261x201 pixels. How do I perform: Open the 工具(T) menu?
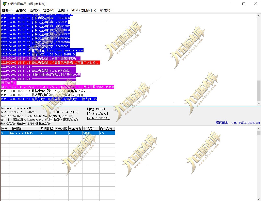point(63,10)
